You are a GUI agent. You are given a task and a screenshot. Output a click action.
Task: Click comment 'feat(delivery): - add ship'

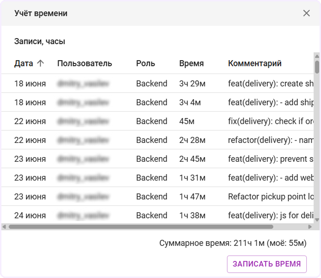pos(271,102)
